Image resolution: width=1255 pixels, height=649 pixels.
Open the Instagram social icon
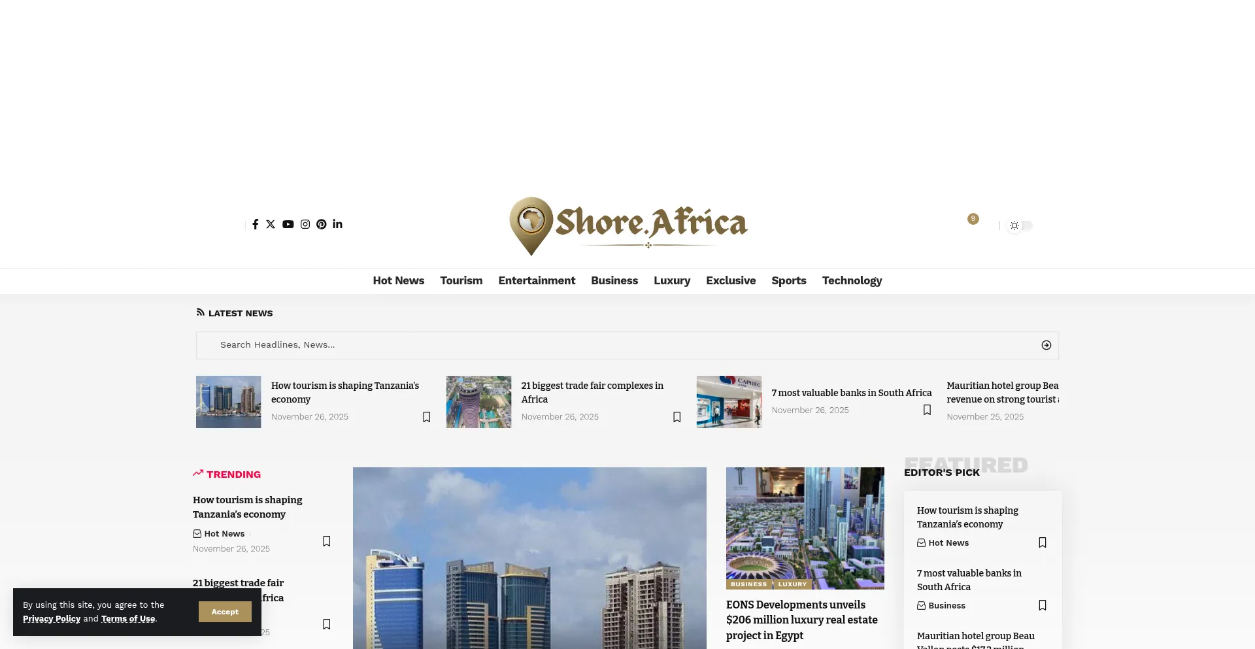point(305,224)
